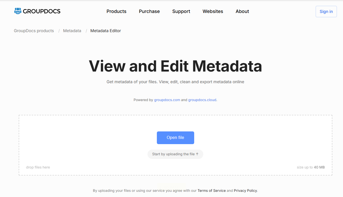The image size is (343, 197).
Task: Open the Purchase menu
Action: (x=149, y=11)
